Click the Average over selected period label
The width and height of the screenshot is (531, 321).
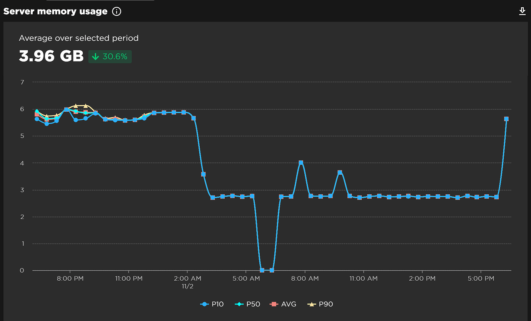click(79, 38)
